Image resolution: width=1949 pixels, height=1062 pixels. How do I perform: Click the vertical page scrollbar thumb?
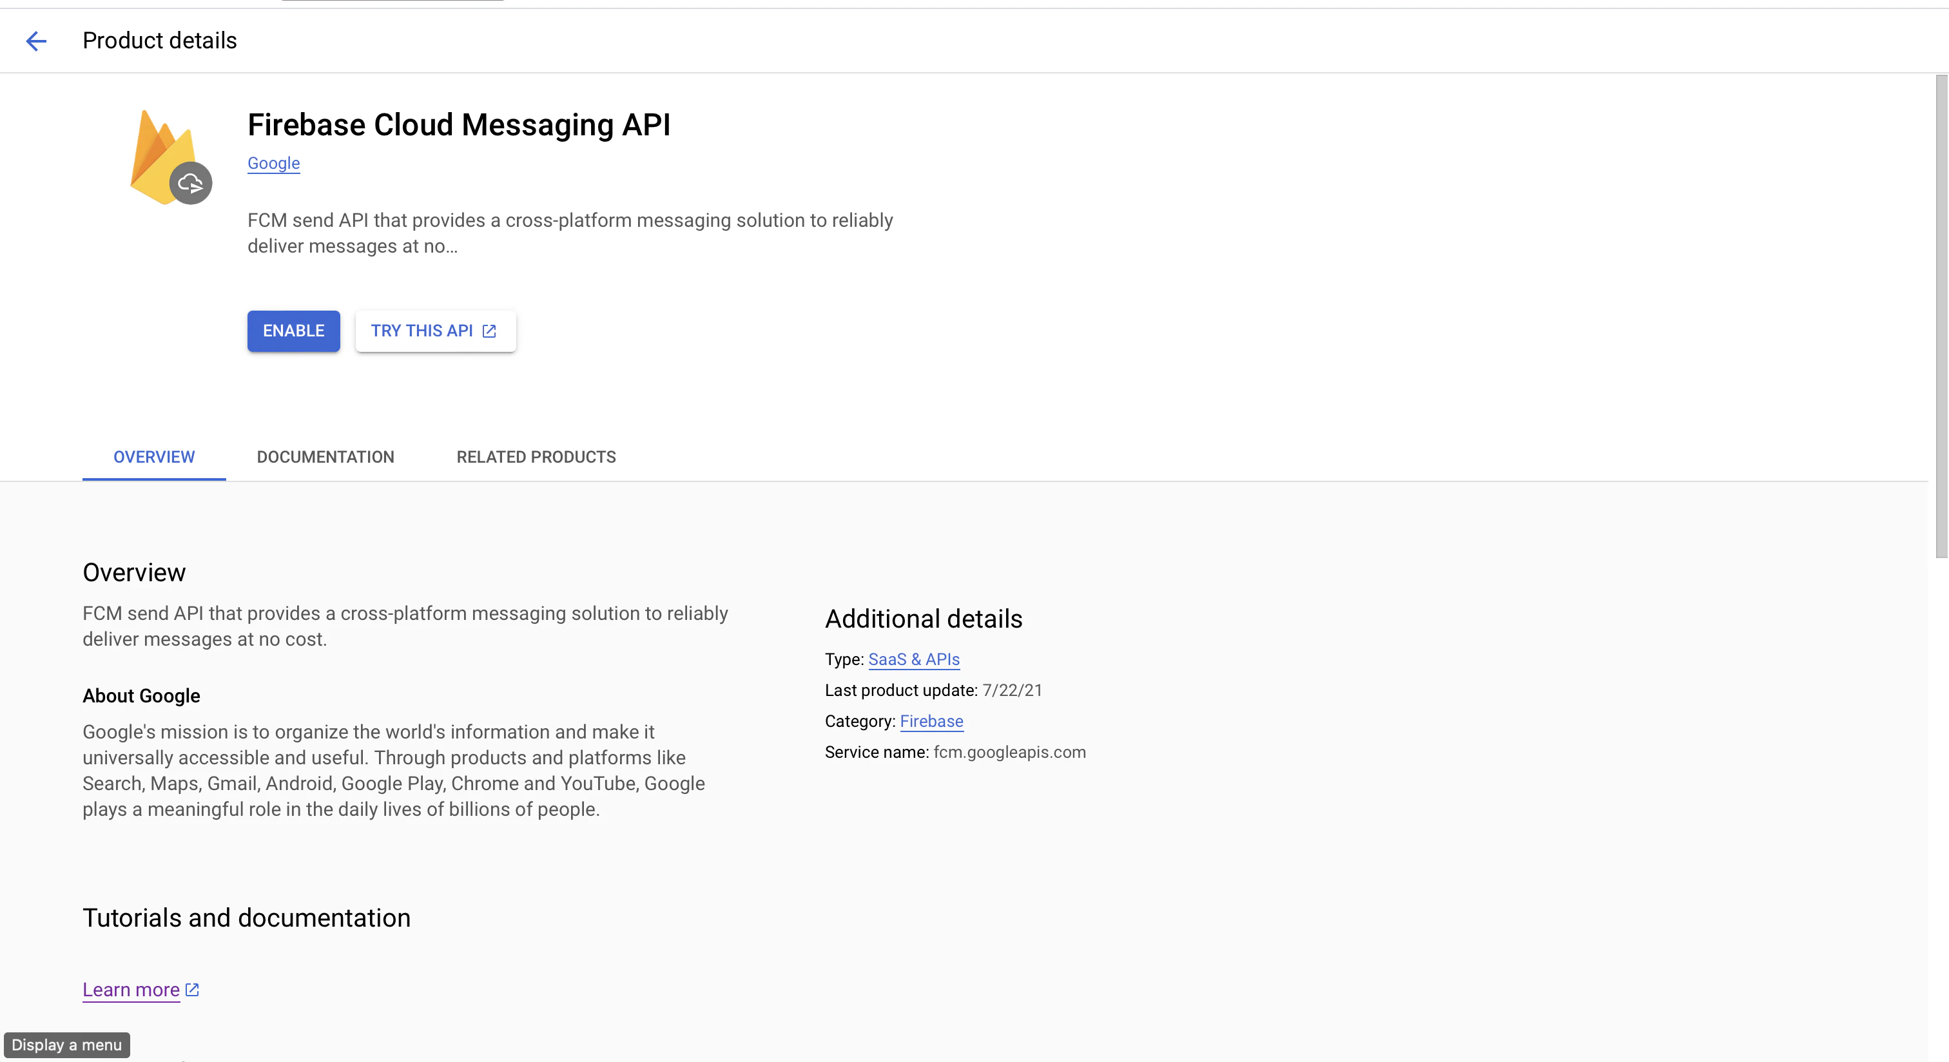[x=1941, y=316]
